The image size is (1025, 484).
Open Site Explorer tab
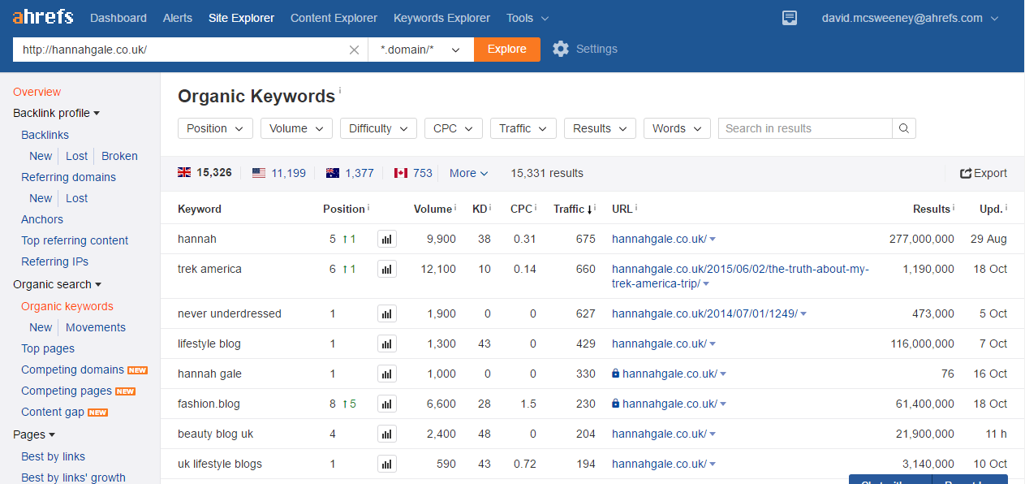pos(241,18)
